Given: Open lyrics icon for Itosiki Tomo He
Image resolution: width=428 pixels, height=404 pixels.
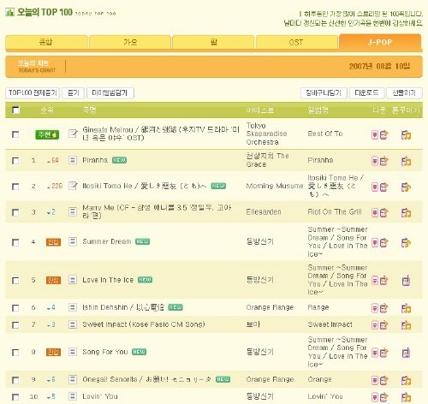Looking at the screenshot, I should click(73, 186).
